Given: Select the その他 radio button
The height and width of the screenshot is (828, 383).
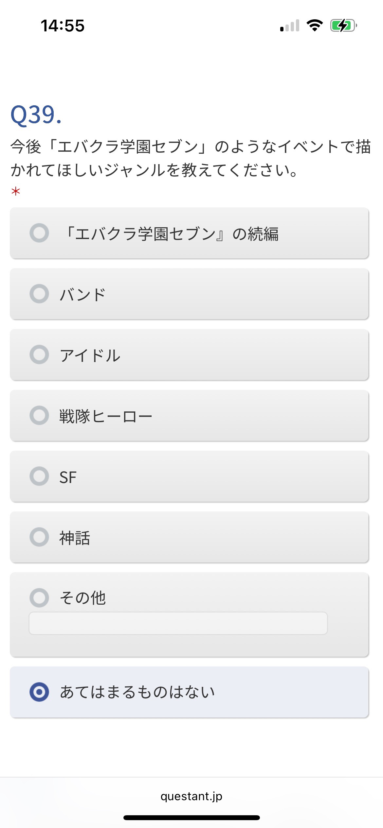Looking at the screenshot, I should click(39, 598).
